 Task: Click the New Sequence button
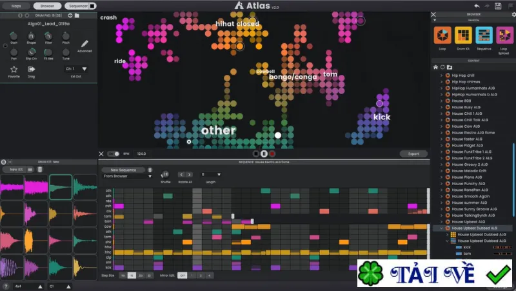tap(123, 170)
